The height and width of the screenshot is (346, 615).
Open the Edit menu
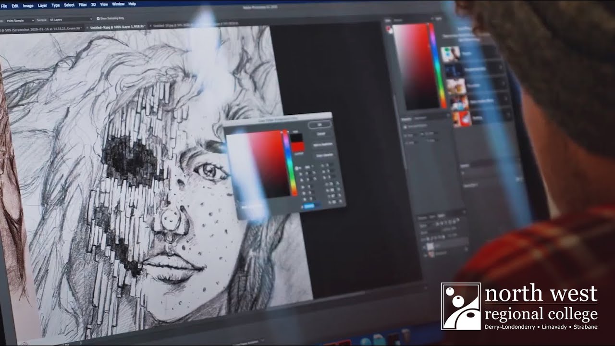pyautogui.click(x=15, y=6)
